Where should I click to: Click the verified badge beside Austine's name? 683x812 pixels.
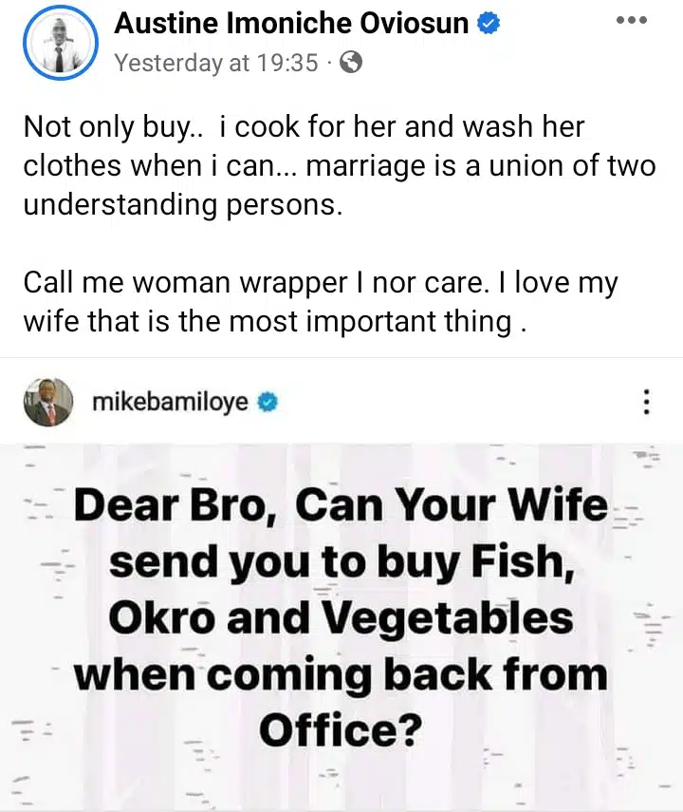[x=488, y=25]
